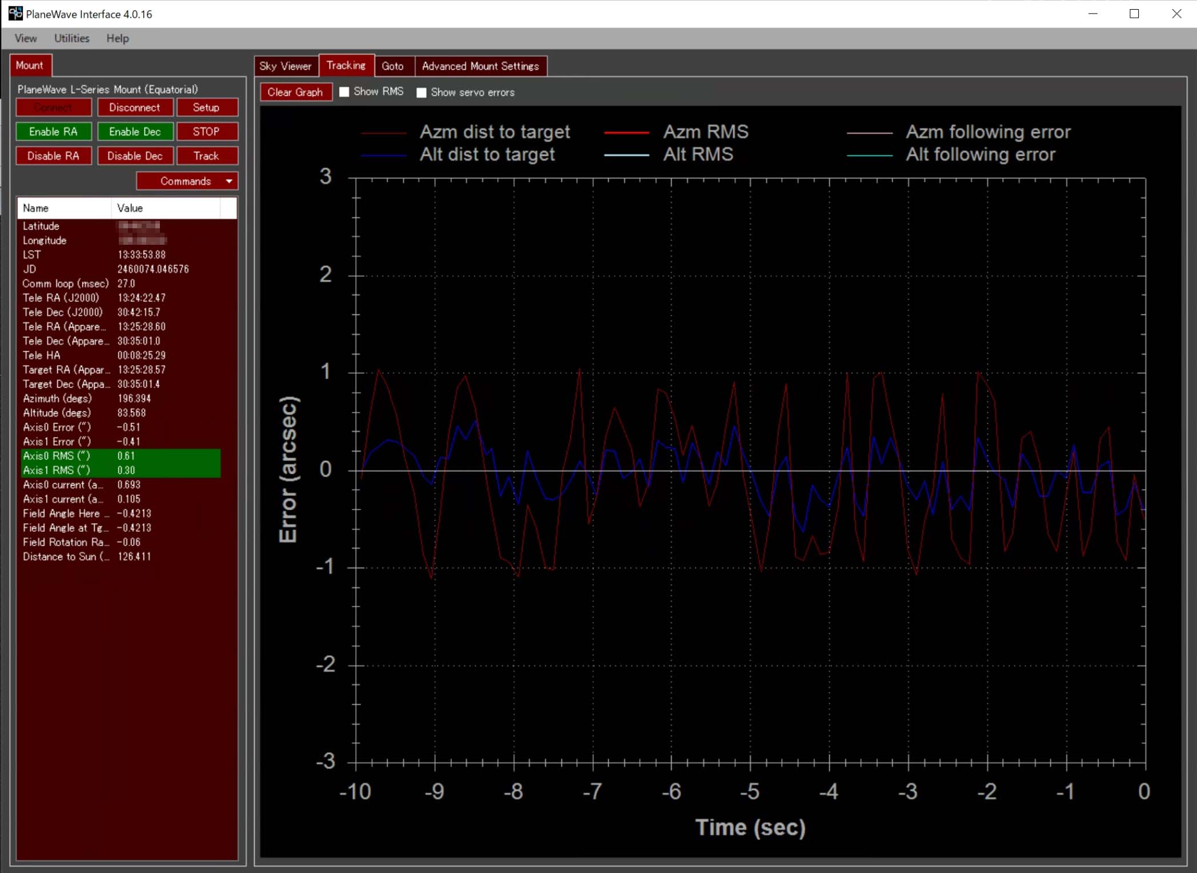Click the Clear Graph button
Viewport: 1197px width, 873px height.
tap(295, 92)
